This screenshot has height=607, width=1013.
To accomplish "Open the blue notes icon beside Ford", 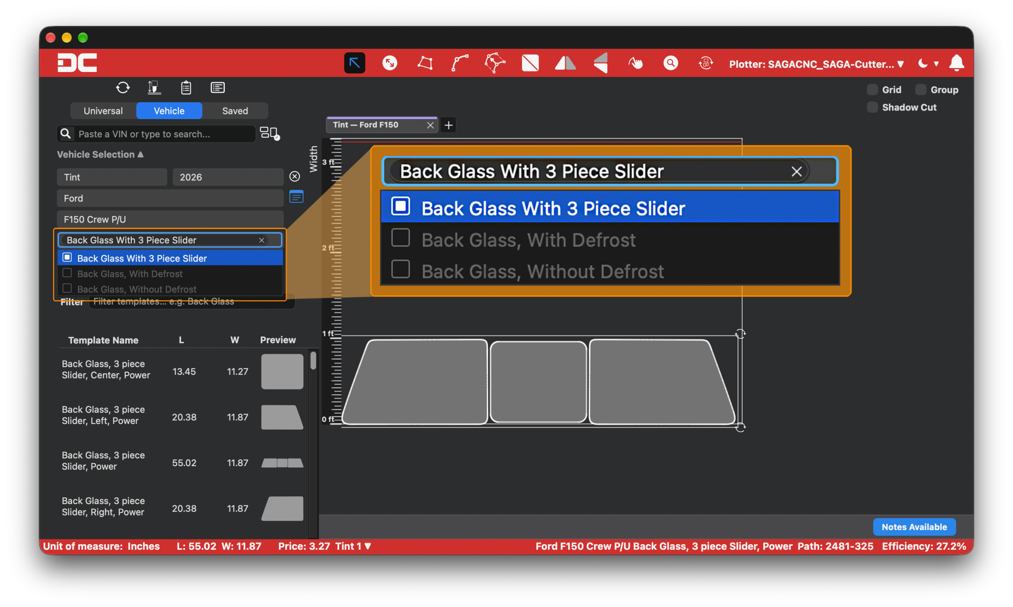I will click(296, 197).
